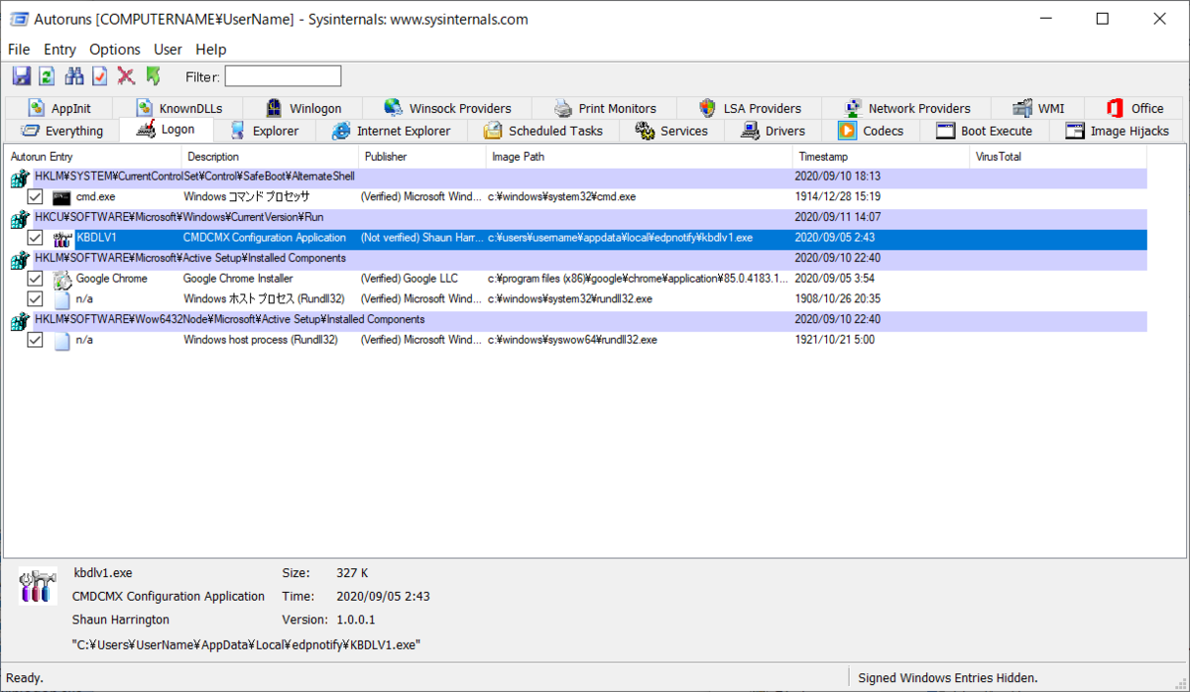Open the KnownDLLs tab
The image size is (1190, 692).
(x=178, y=108)
